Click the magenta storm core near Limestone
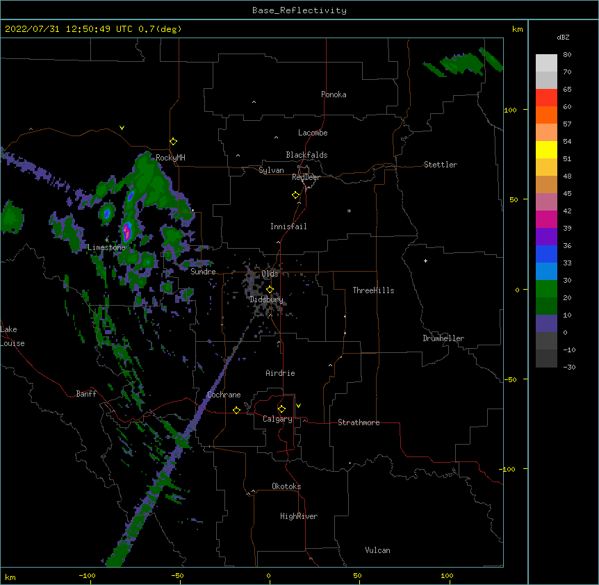 tap(126, 231)
